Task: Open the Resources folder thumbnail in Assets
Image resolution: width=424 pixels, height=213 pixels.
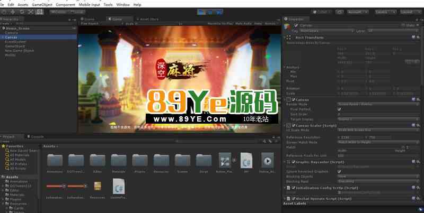Action: 161,161
